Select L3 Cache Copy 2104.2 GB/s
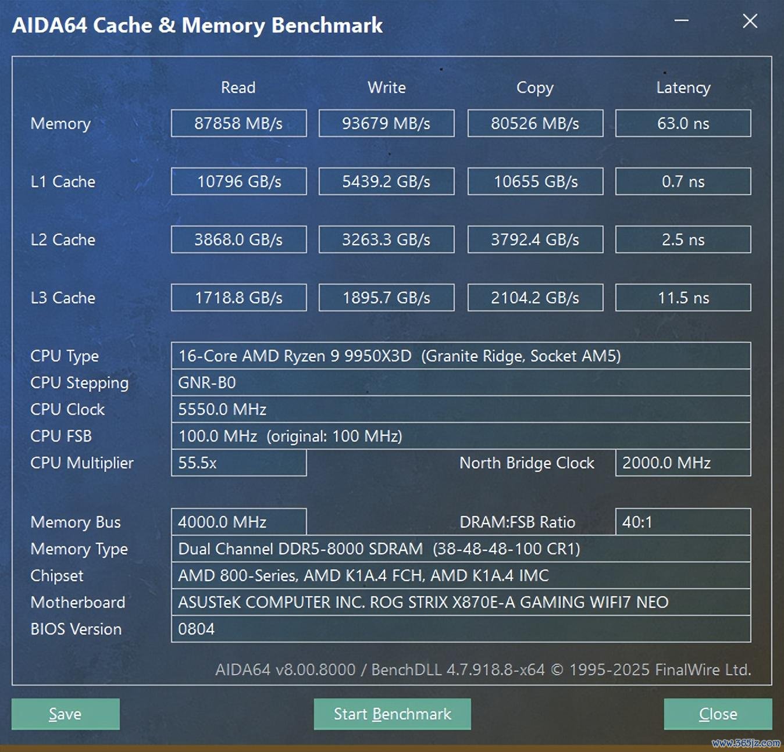 click(x=535, y=298)
